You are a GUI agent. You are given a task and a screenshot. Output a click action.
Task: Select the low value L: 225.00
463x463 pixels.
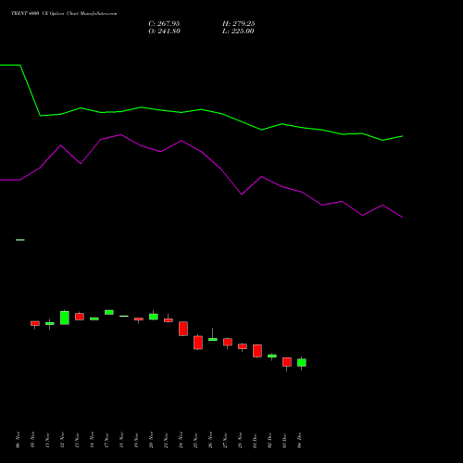pyautogui.click(x=238, y=31)
